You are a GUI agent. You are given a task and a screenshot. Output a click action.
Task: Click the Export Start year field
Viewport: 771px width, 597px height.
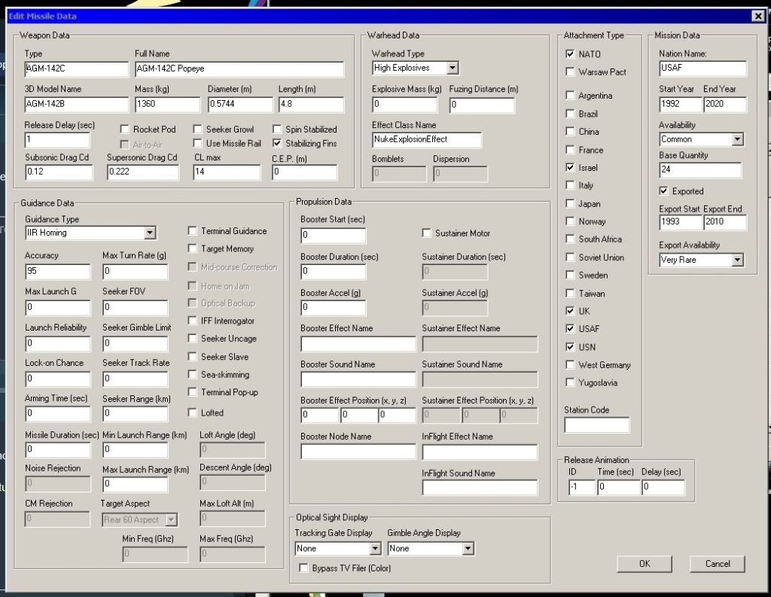coord(681,222)
